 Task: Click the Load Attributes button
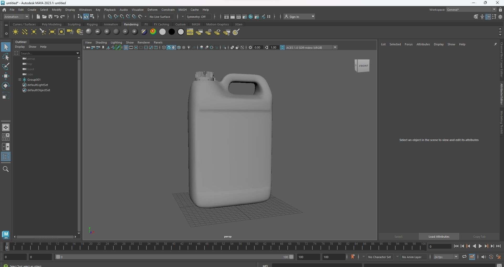pos(439,237)
